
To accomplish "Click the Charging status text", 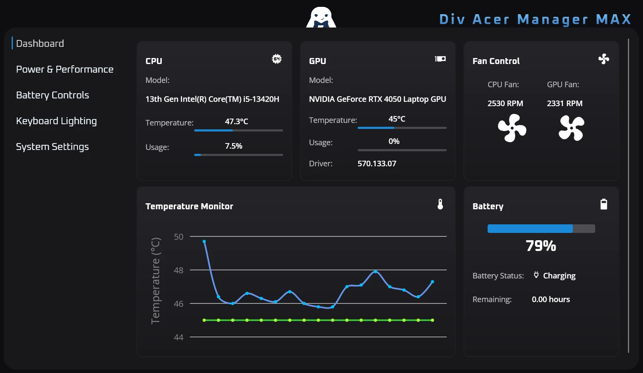I will [x=559, y=276].
